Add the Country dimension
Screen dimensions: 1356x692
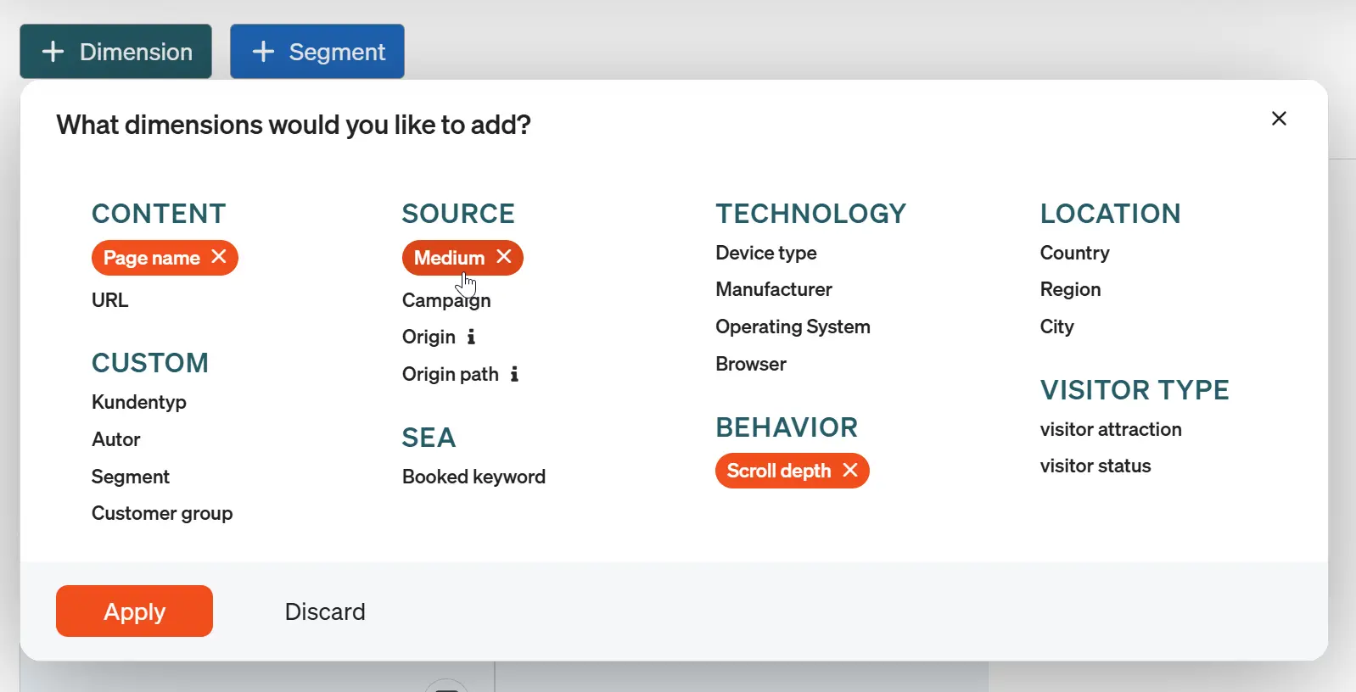click(1074, 253)
